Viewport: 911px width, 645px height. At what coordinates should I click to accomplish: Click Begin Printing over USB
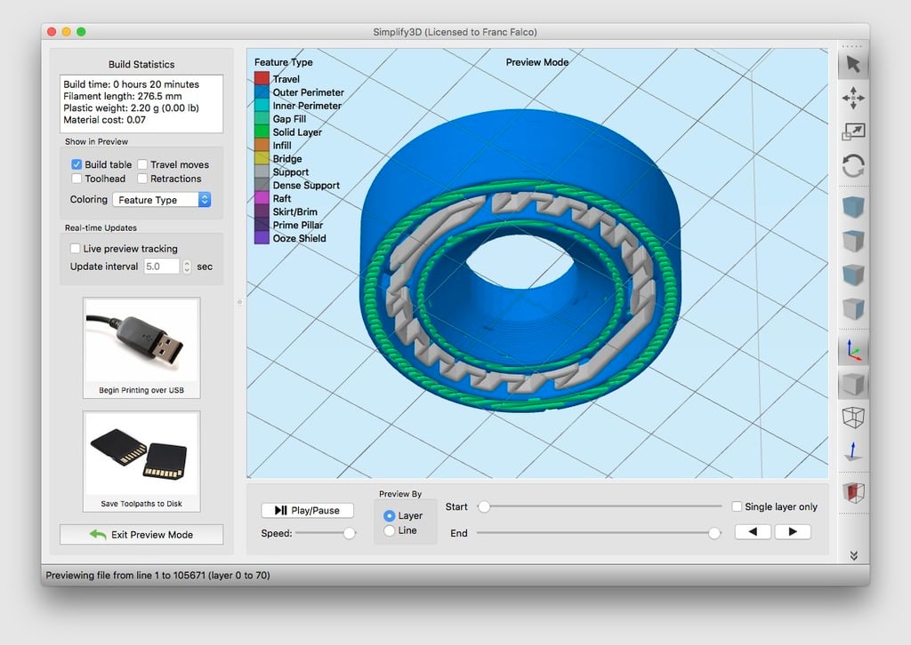coord(141,346)
